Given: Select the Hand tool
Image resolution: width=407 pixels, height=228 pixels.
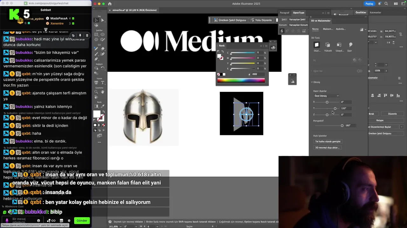Looking at the screenshot, I should coord(102,92).
